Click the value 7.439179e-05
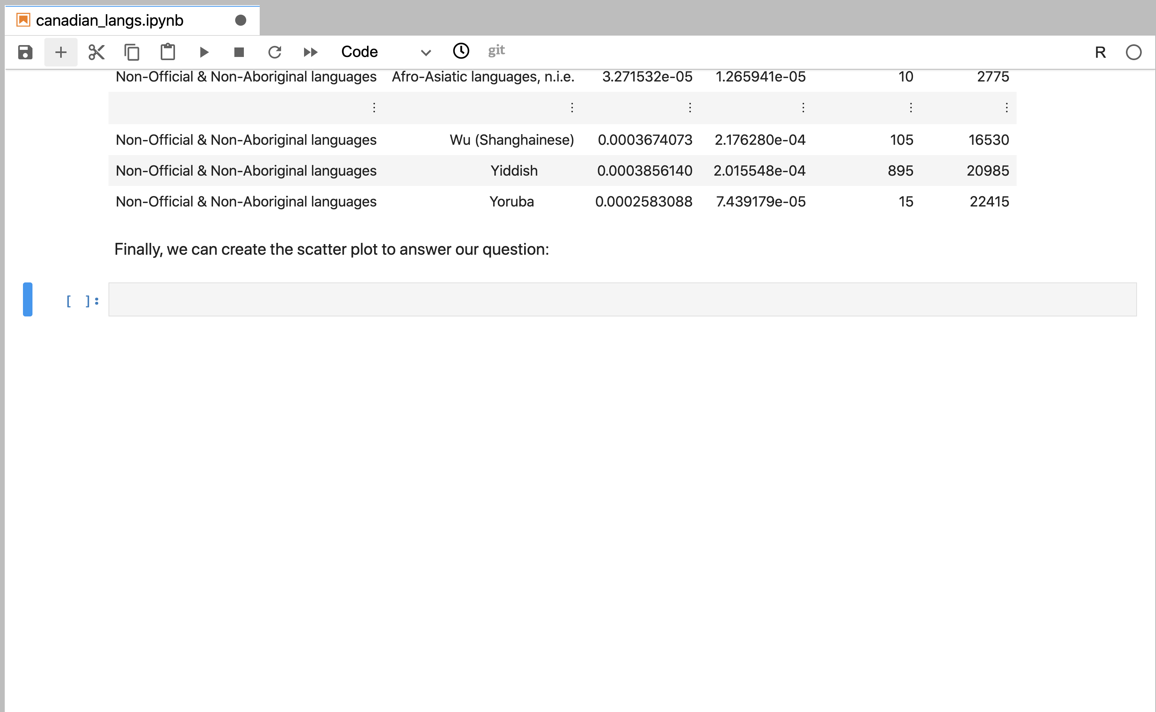Screen dimensions: 1156x712 click(x=761, y=202)
